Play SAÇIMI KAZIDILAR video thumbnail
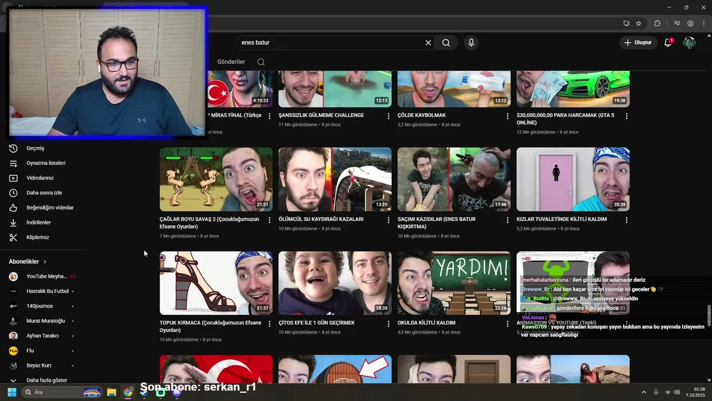The image size is (712, 401). tap(454, 179)
